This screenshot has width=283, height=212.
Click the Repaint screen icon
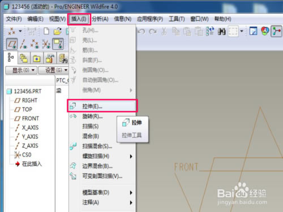253,31
